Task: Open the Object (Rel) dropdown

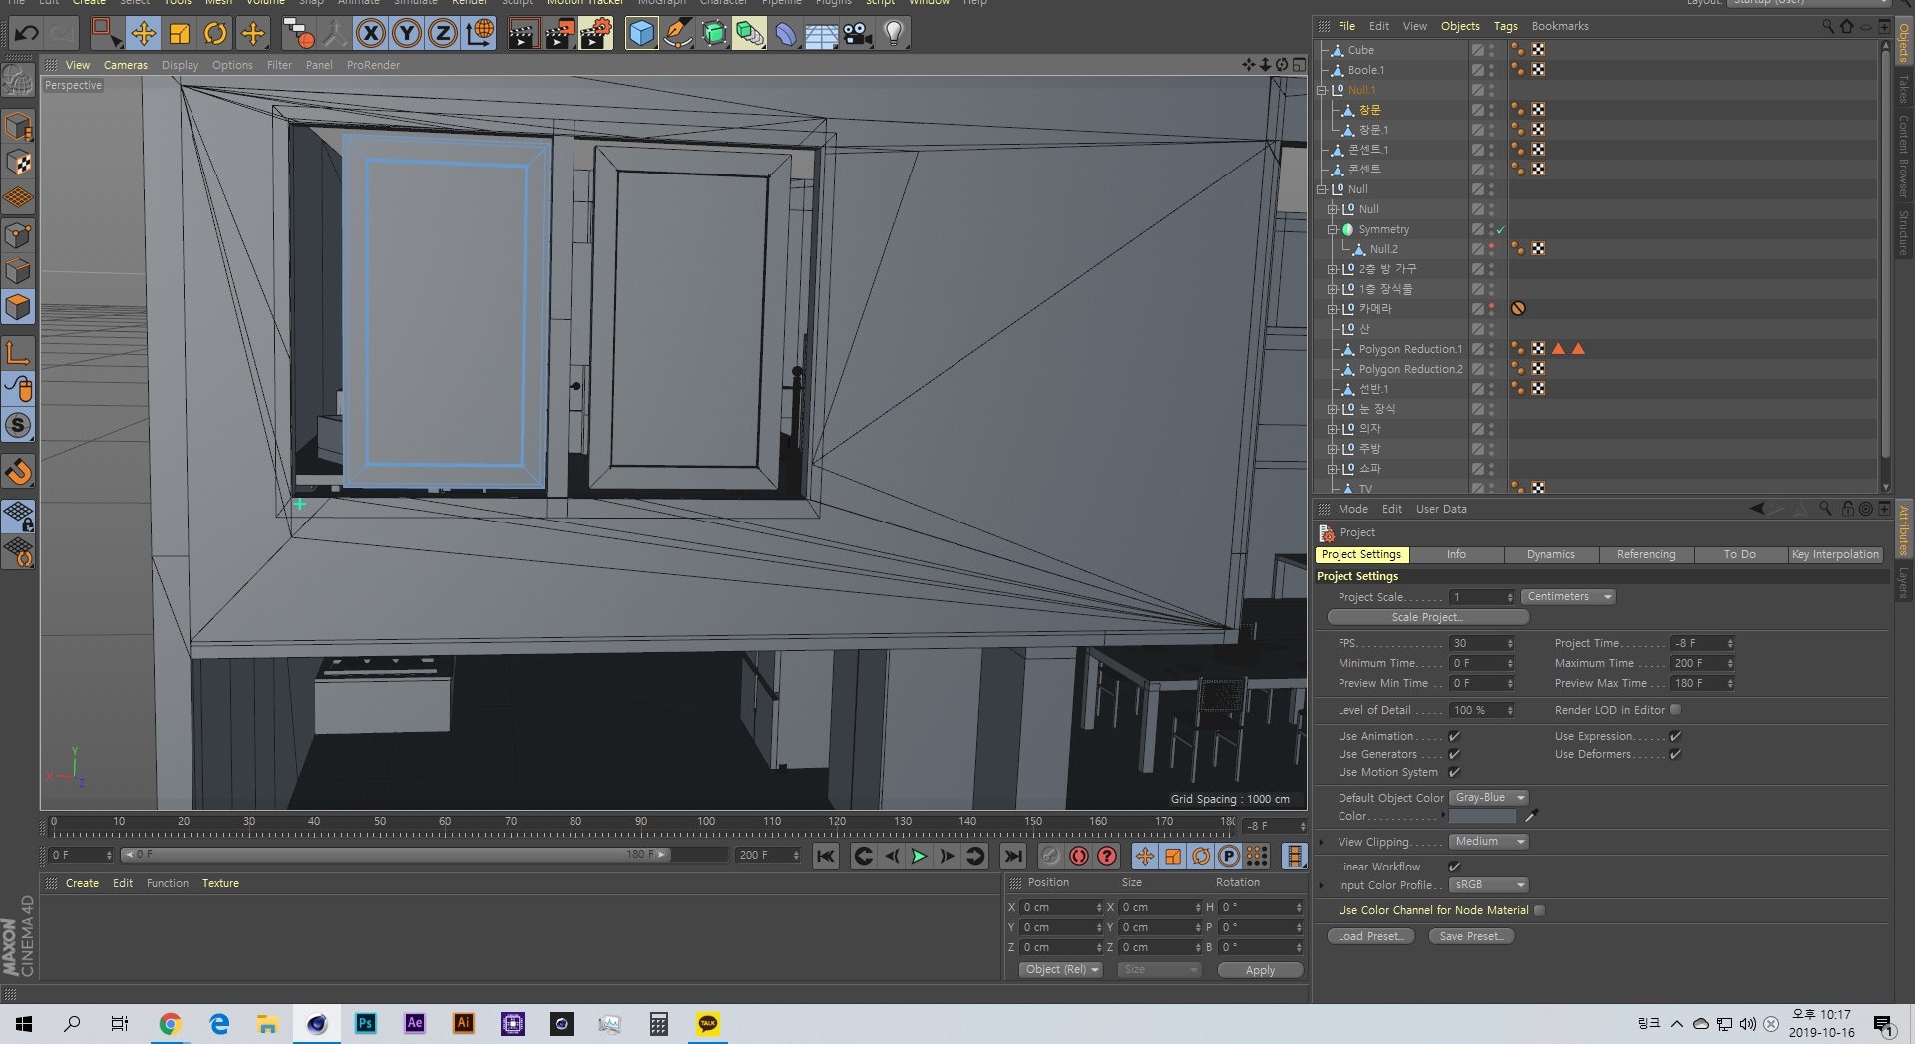Action: (x=1061, y=970)
